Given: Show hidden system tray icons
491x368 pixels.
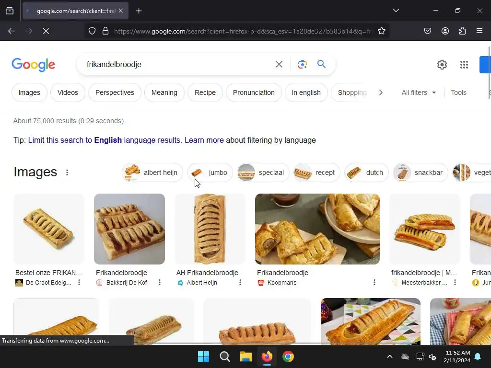Looking at the screenshot, I should (x=389, y=356).
